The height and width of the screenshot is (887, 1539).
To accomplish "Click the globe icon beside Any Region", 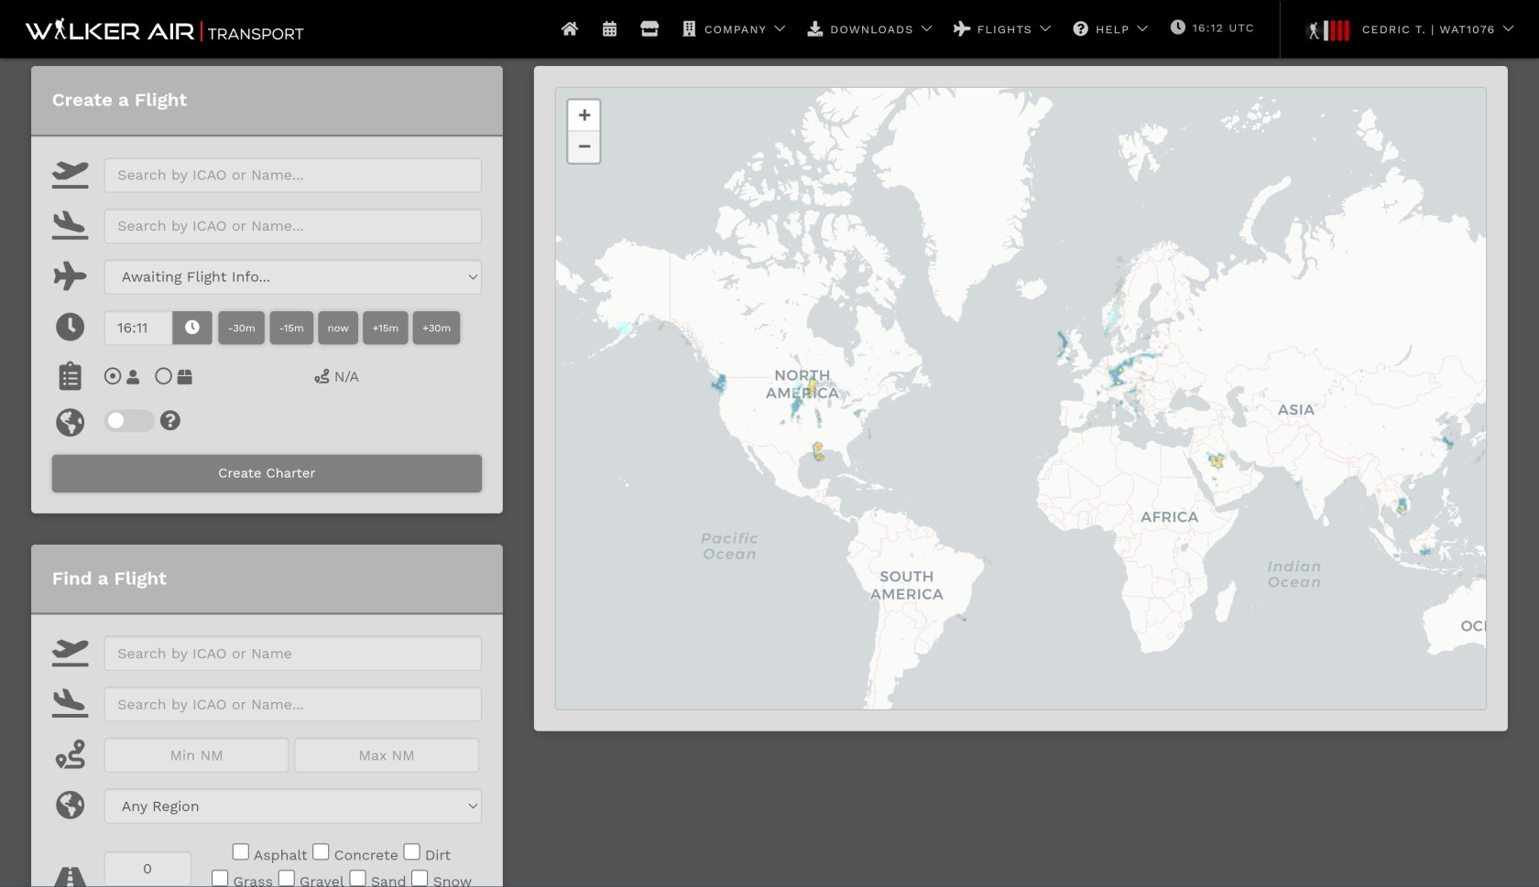I will (x=71, y=806).
